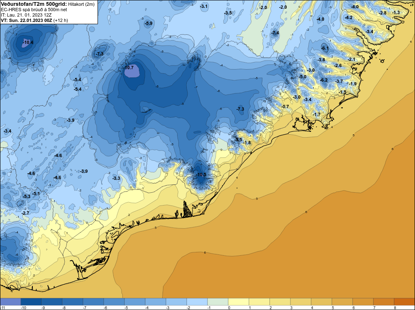The width and height of the screenshot is (415, 310).
Task: Click the -5.1 temperature value
Action: click(36, 194)
